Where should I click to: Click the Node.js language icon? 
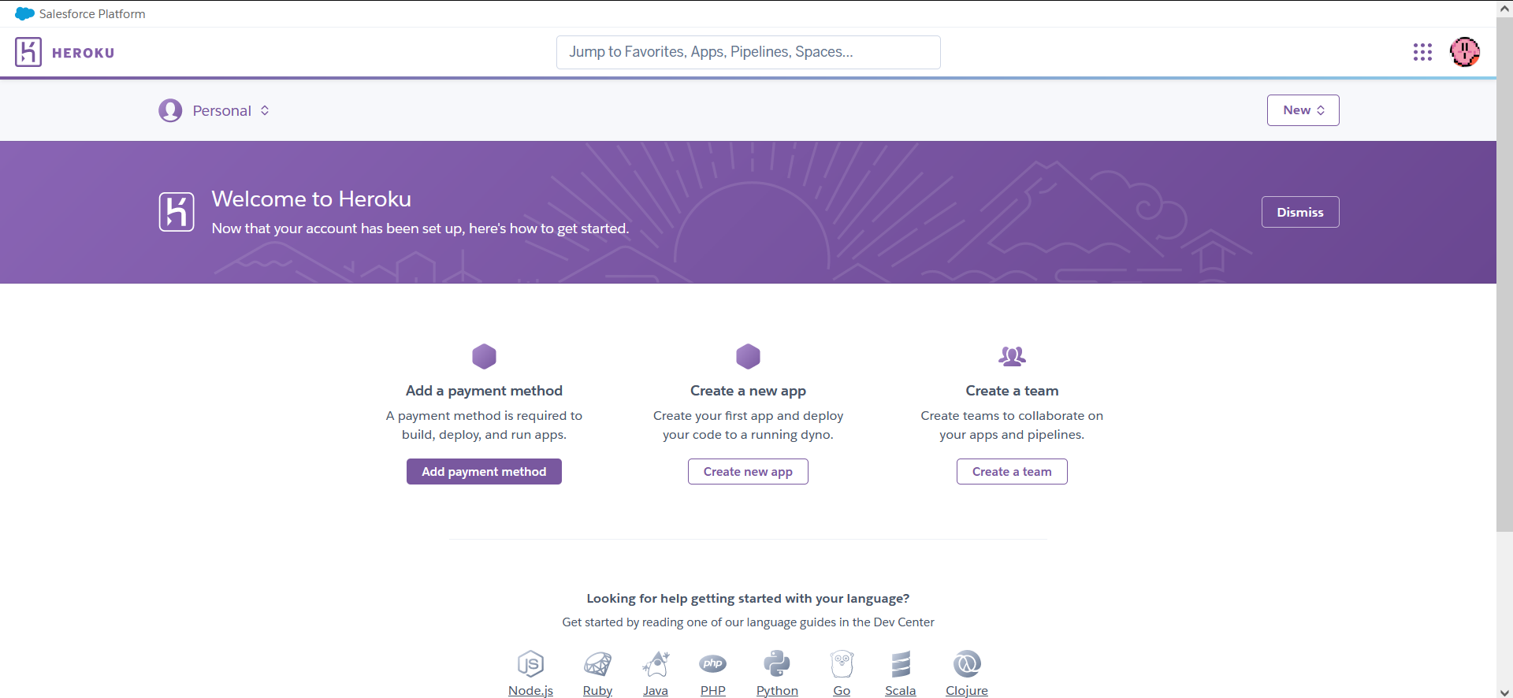[x=530, y=664]
